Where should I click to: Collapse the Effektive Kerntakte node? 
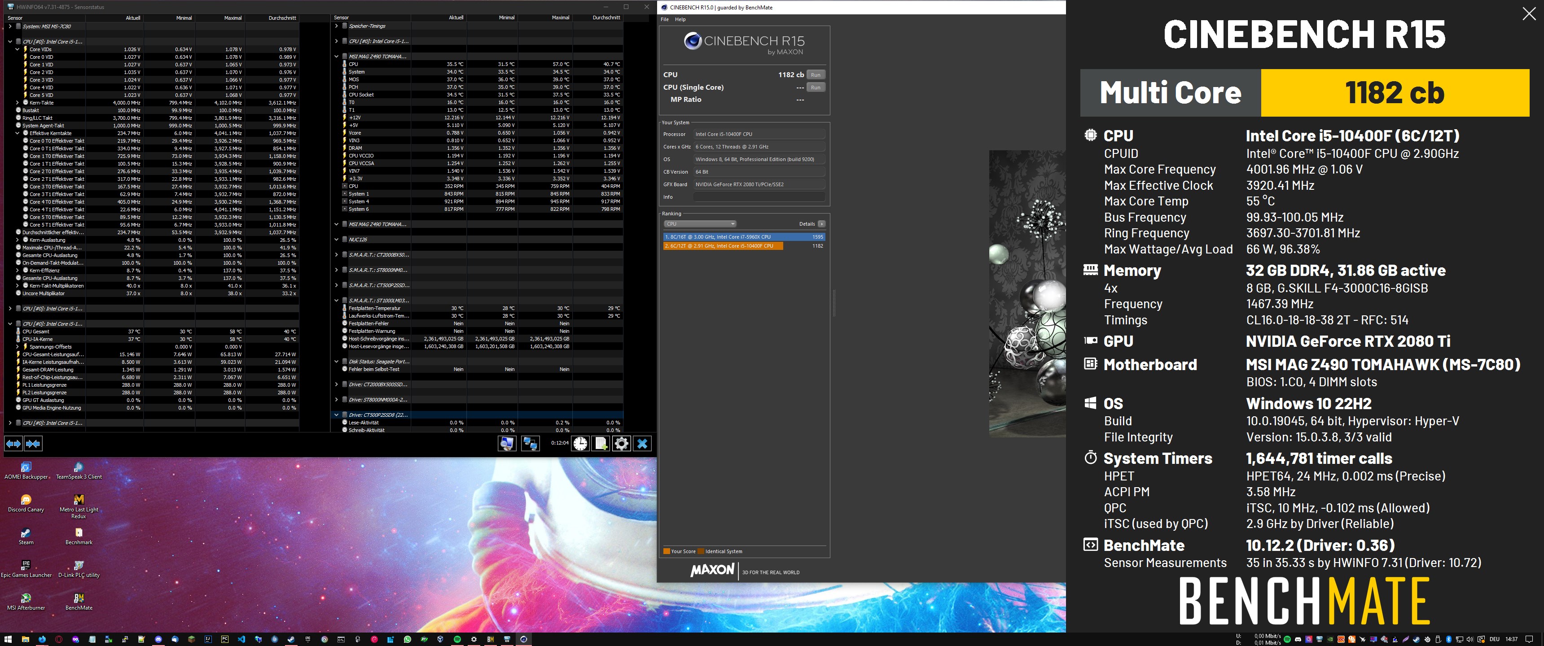click(x=18, y=133)
